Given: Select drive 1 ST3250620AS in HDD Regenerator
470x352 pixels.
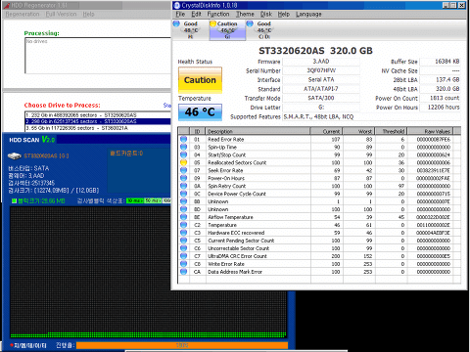Looking at the screenshot, I should 98,115.
